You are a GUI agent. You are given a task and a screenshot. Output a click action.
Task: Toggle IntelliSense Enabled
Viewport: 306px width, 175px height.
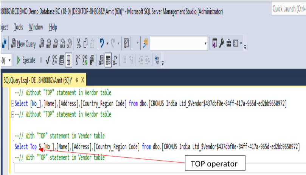(68, 60)
